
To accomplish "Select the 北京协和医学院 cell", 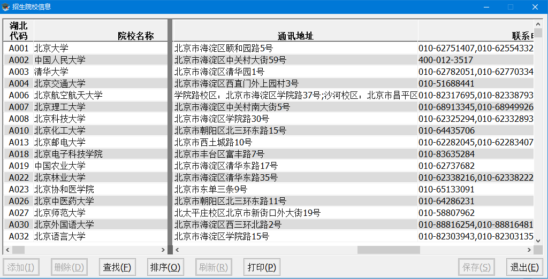I will point(101,189).
